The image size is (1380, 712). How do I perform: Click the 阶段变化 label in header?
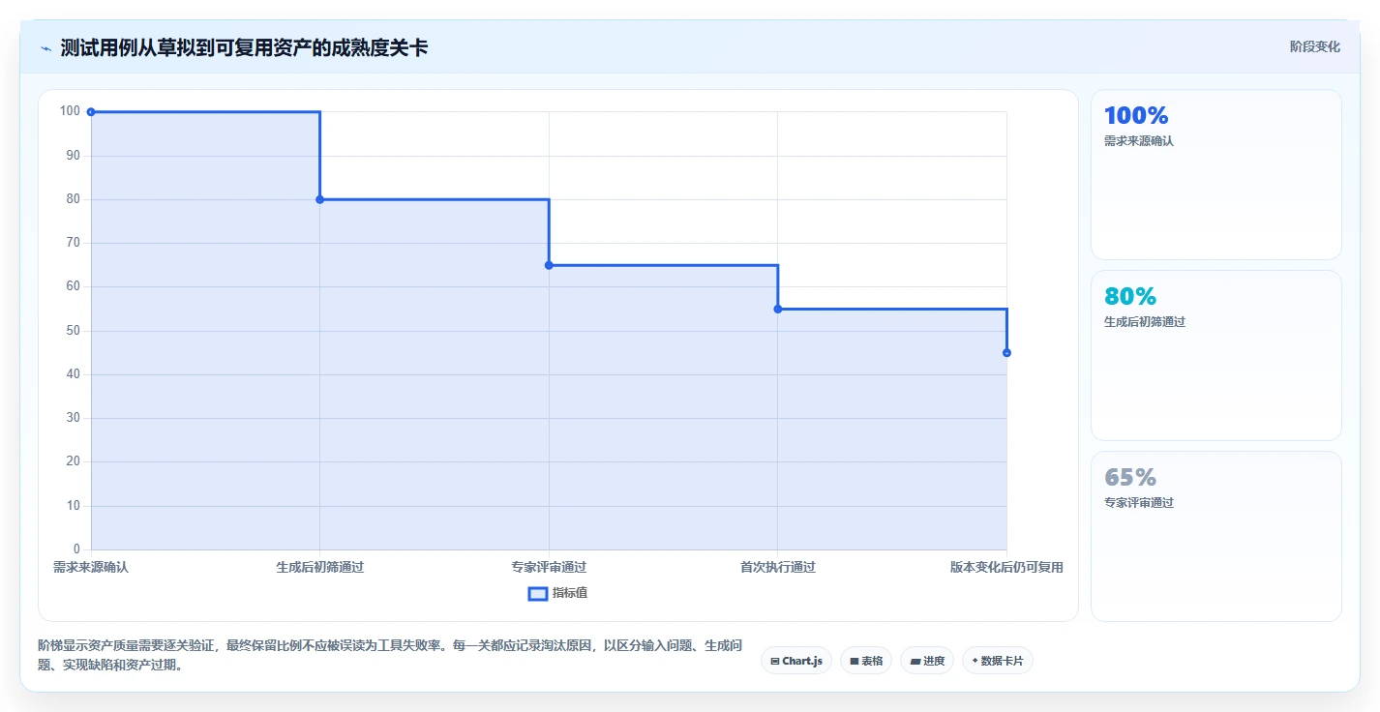point(1315,46)
